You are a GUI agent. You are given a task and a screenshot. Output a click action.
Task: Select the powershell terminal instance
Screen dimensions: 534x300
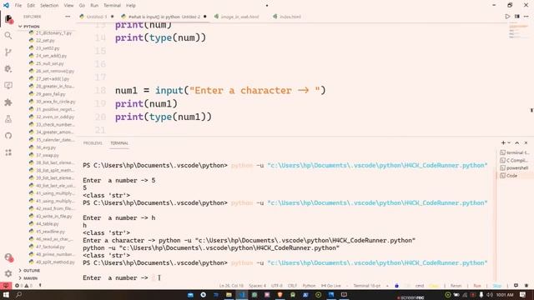pyautogui.click(x=514, y=168)
